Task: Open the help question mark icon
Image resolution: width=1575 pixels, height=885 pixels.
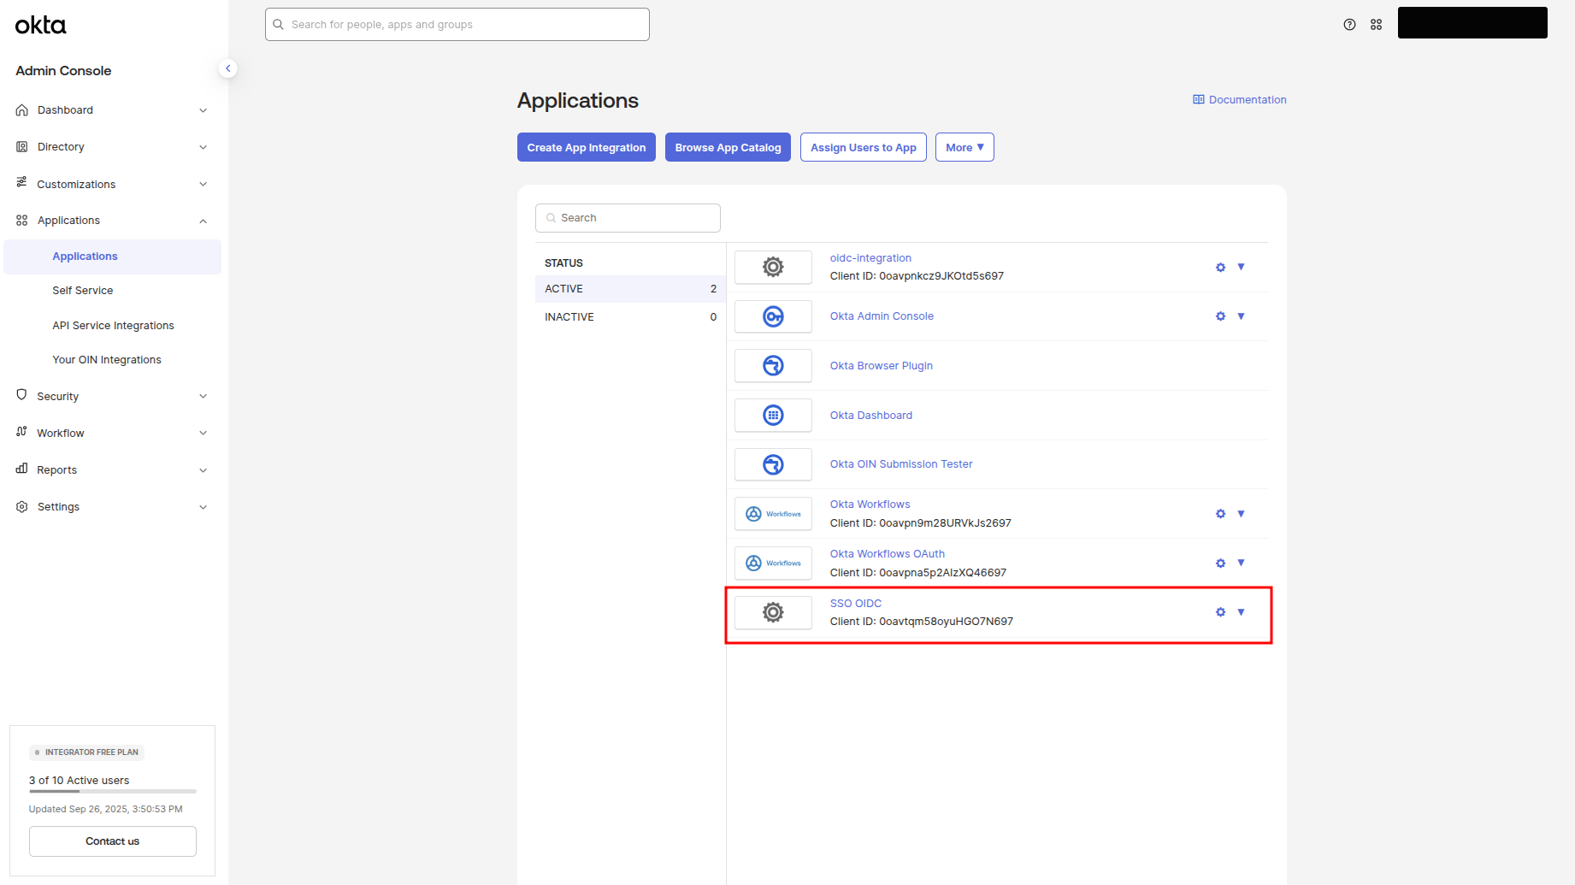Action: pos(1349,25)
